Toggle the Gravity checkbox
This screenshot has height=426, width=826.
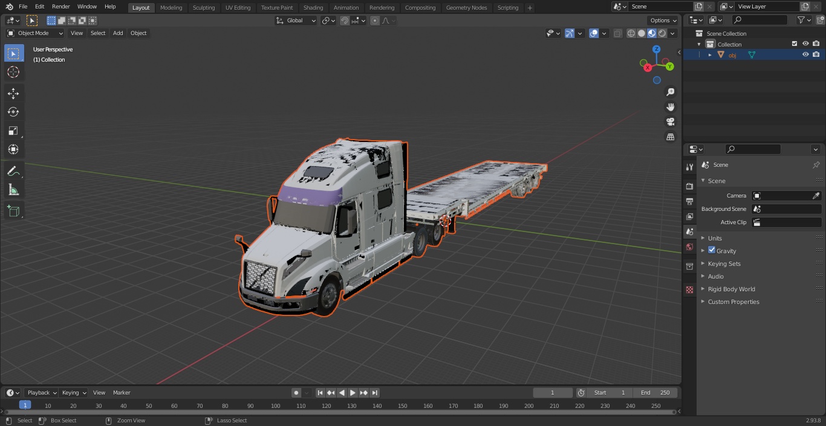tap(712, 250)
